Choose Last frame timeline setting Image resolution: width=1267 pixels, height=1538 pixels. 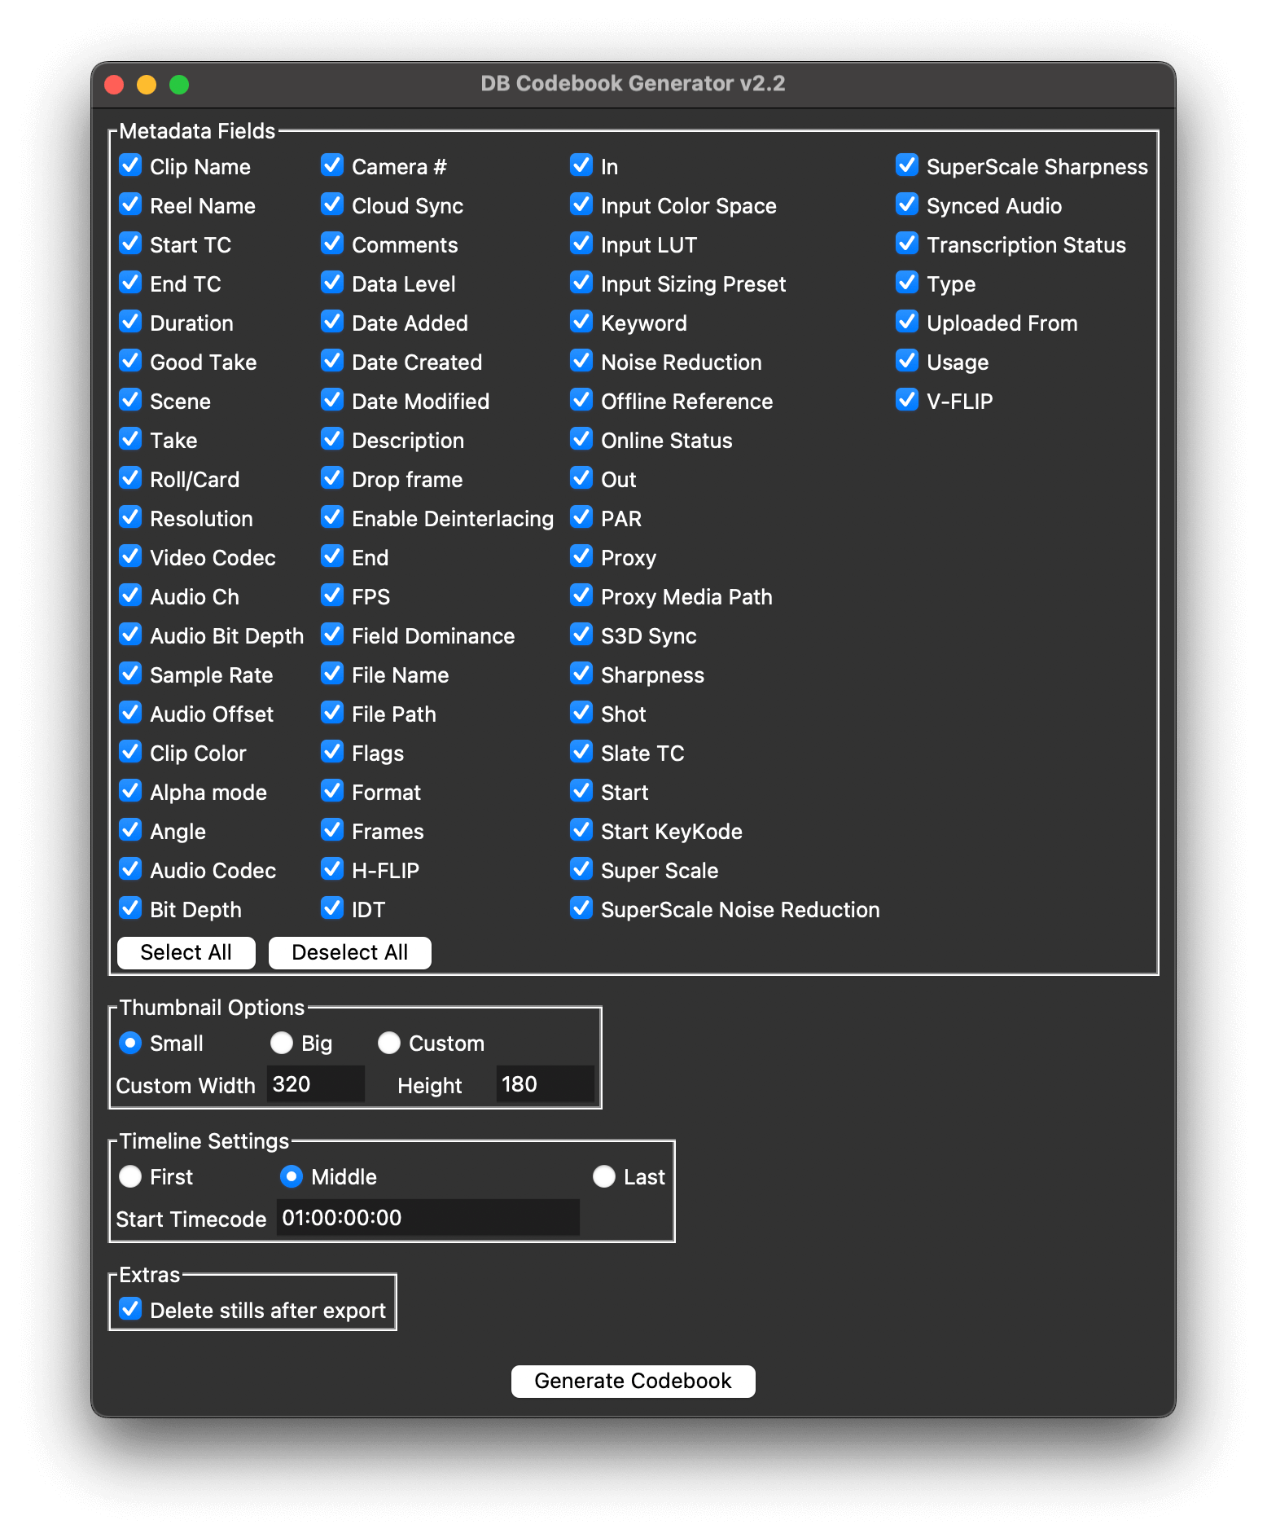click(x=604, y=1176)
